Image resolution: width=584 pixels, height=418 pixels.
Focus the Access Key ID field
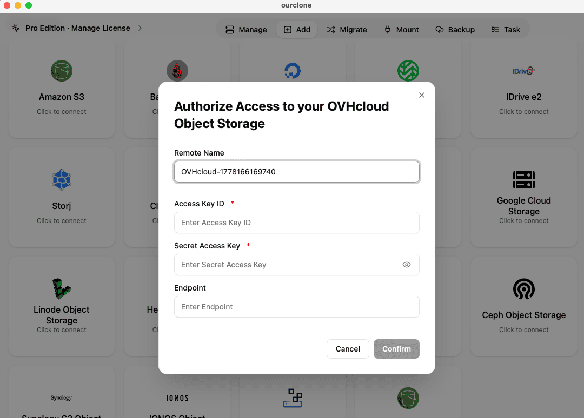pyautogui.click(x=297, y=223)
